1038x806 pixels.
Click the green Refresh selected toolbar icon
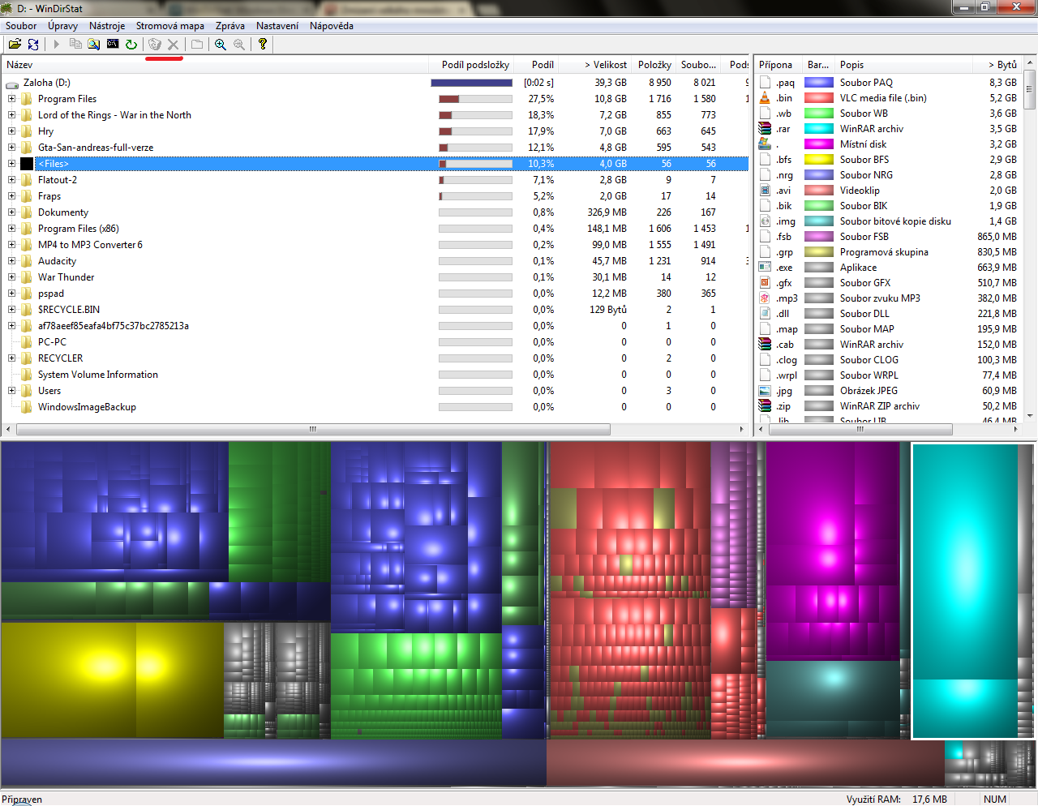click(131, 45)
